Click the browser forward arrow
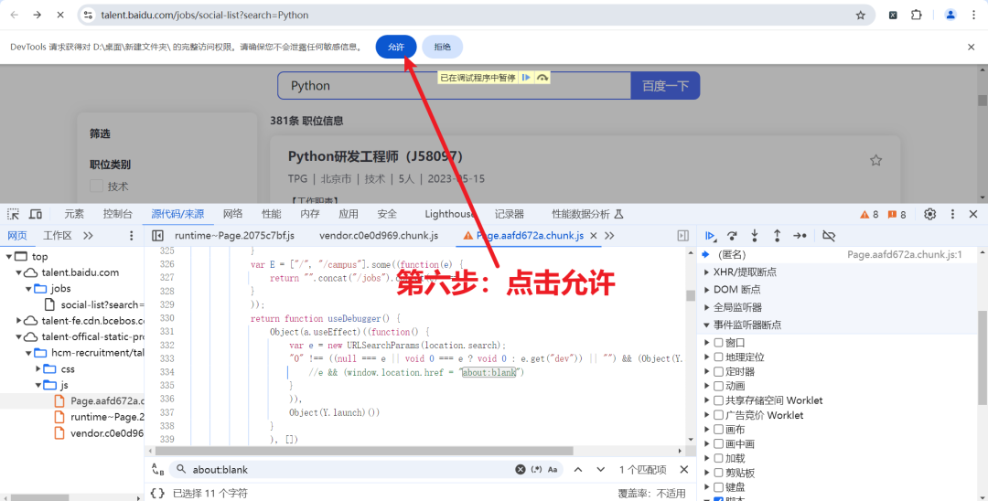The image size is (988, 501). coord(38,15)
